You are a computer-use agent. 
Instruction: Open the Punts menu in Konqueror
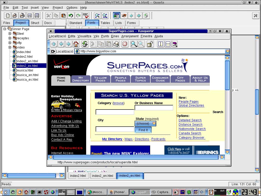(x=105, y=36)
